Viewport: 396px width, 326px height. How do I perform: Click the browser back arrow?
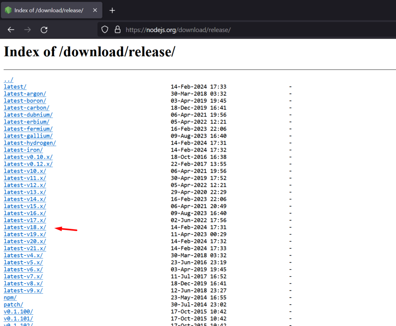click(x=11, y=30)
